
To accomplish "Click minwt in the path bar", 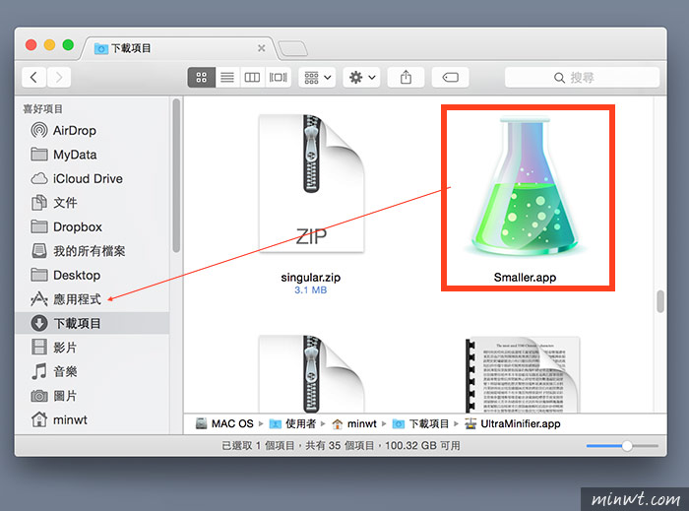I will coord(354,424).
